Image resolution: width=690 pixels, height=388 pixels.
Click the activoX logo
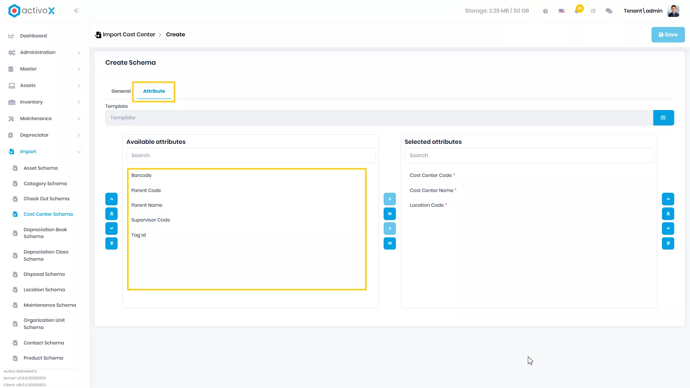32,11
